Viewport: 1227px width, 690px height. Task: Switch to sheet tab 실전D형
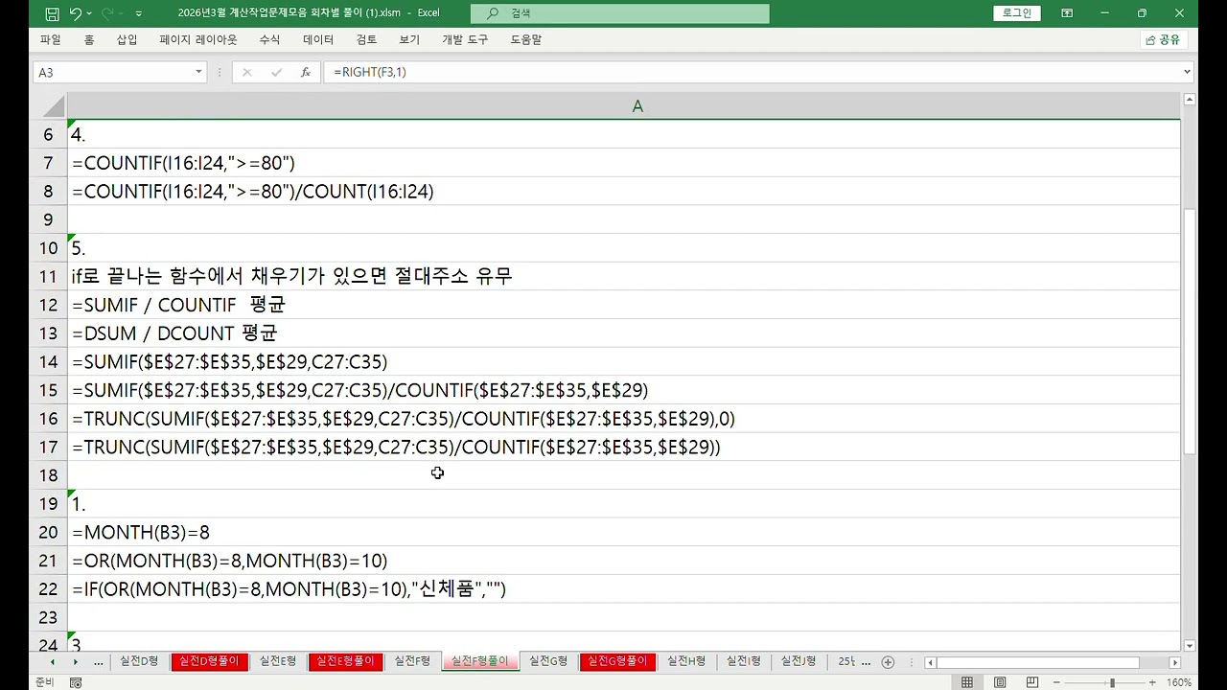(139, 661)
